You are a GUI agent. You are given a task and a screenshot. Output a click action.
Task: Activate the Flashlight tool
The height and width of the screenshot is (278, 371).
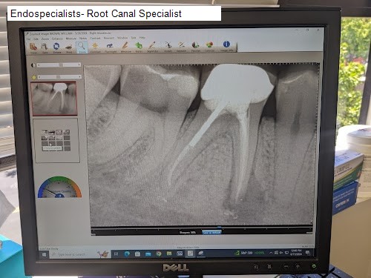click(110, 47)
